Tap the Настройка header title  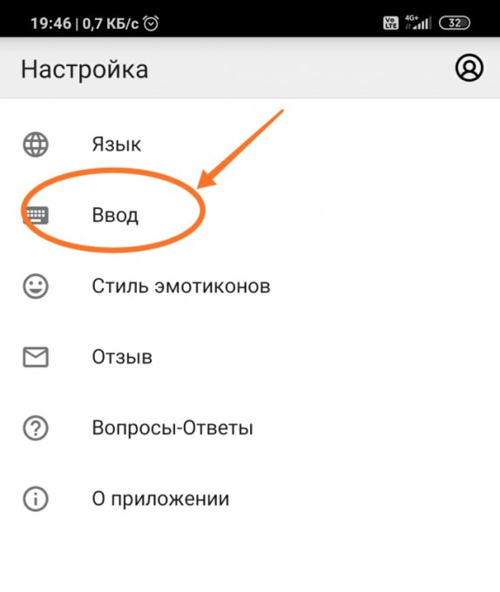(84, 70)
